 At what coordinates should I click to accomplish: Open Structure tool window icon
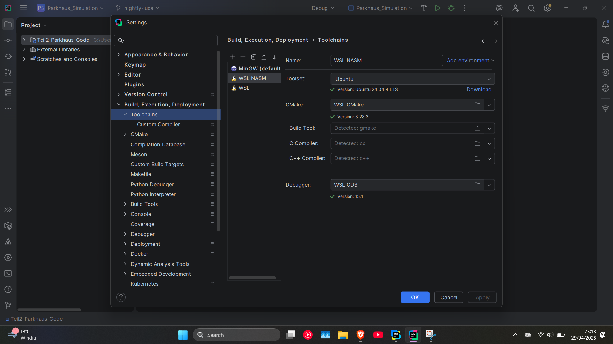pyautogui.click(x=8, y=93)
